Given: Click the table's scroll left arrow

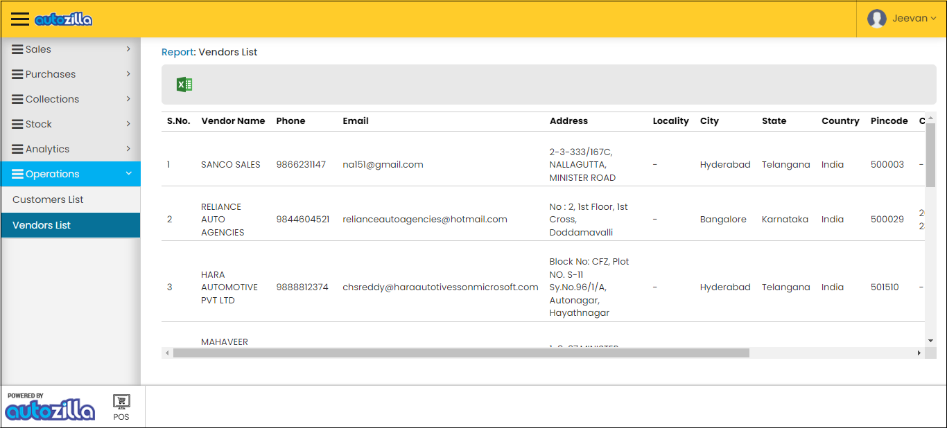Looking at the screenshot, I should 166,353.
